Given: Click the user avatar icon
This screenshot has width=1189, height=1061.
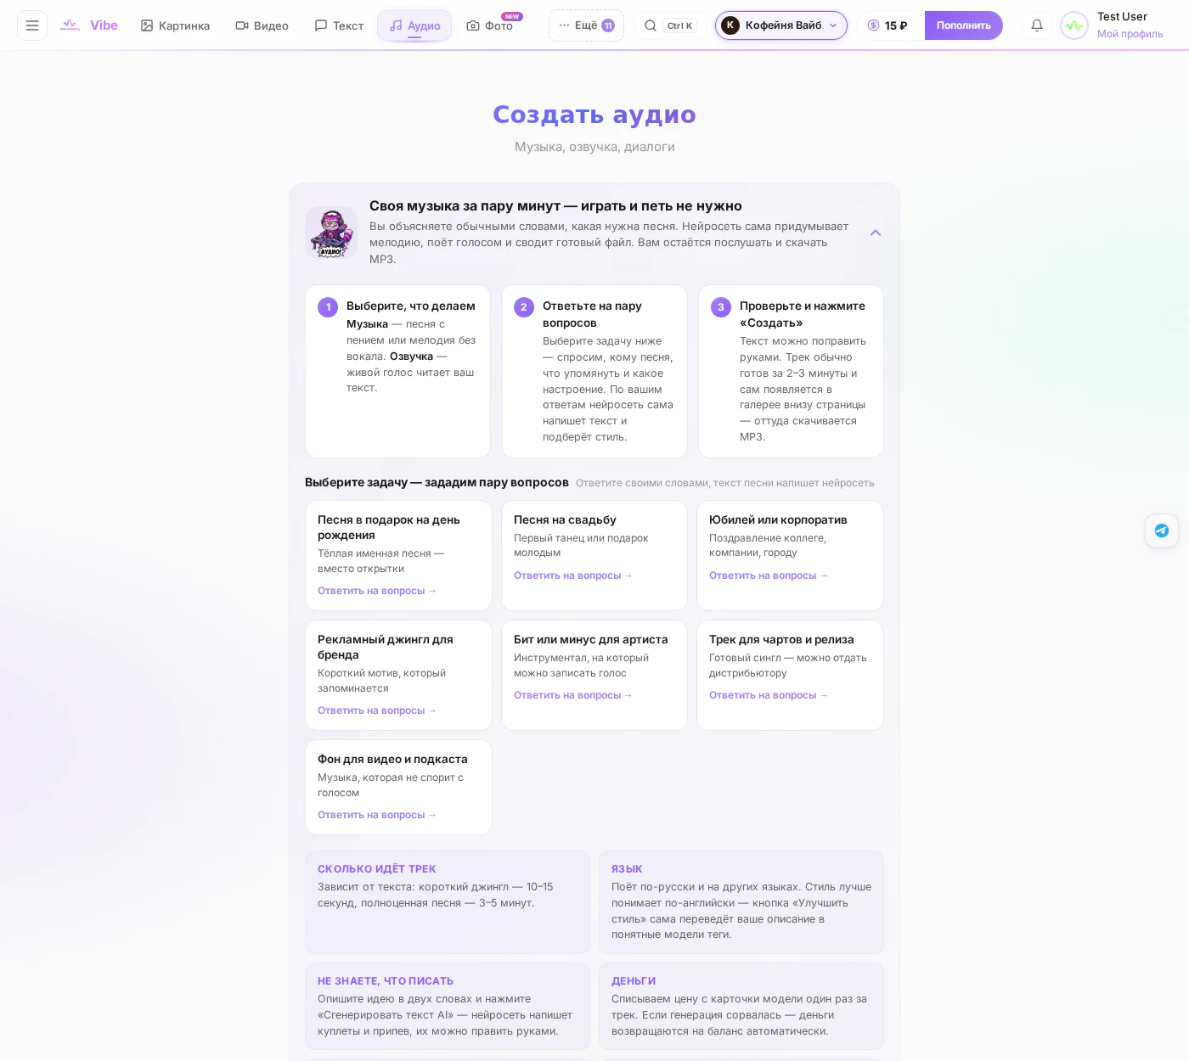Looking at the screenshot, I should pyautogui.click(x=1074, y=25).
